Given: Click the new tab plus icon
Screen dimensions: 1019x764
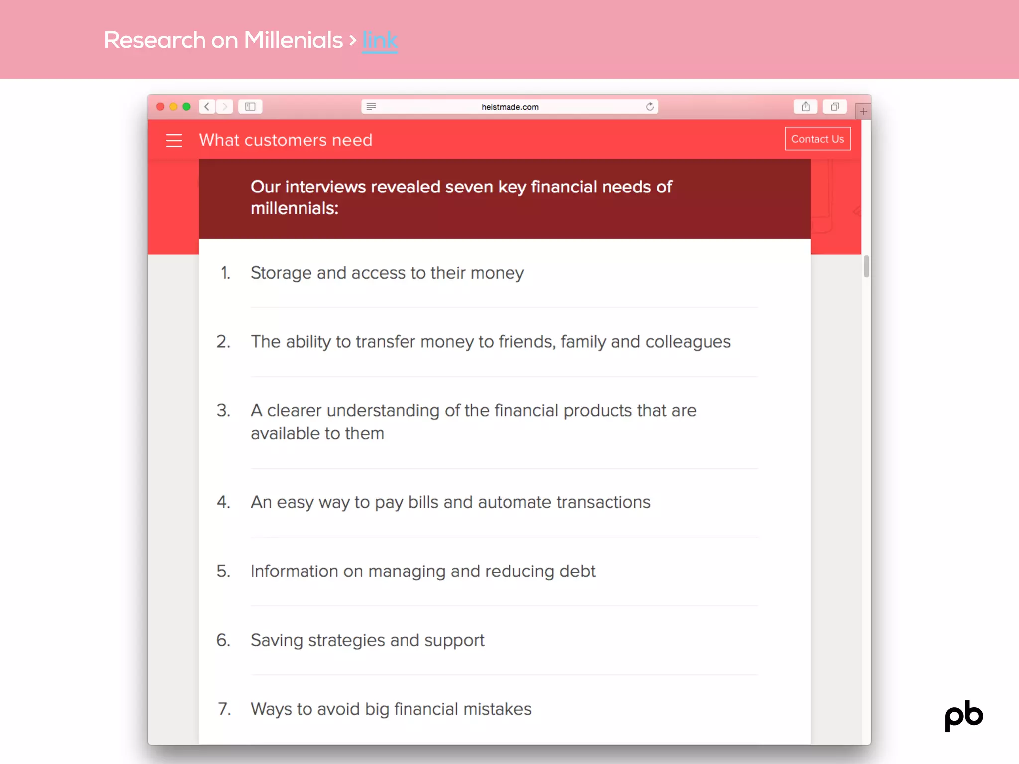Looking at the screenshot, I should tap(863, 112).
